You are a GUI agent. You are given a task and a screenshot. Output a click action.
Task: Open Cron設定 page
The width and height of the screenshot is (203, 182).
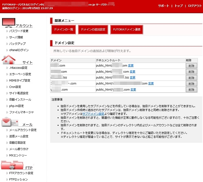tap(15, 87)
